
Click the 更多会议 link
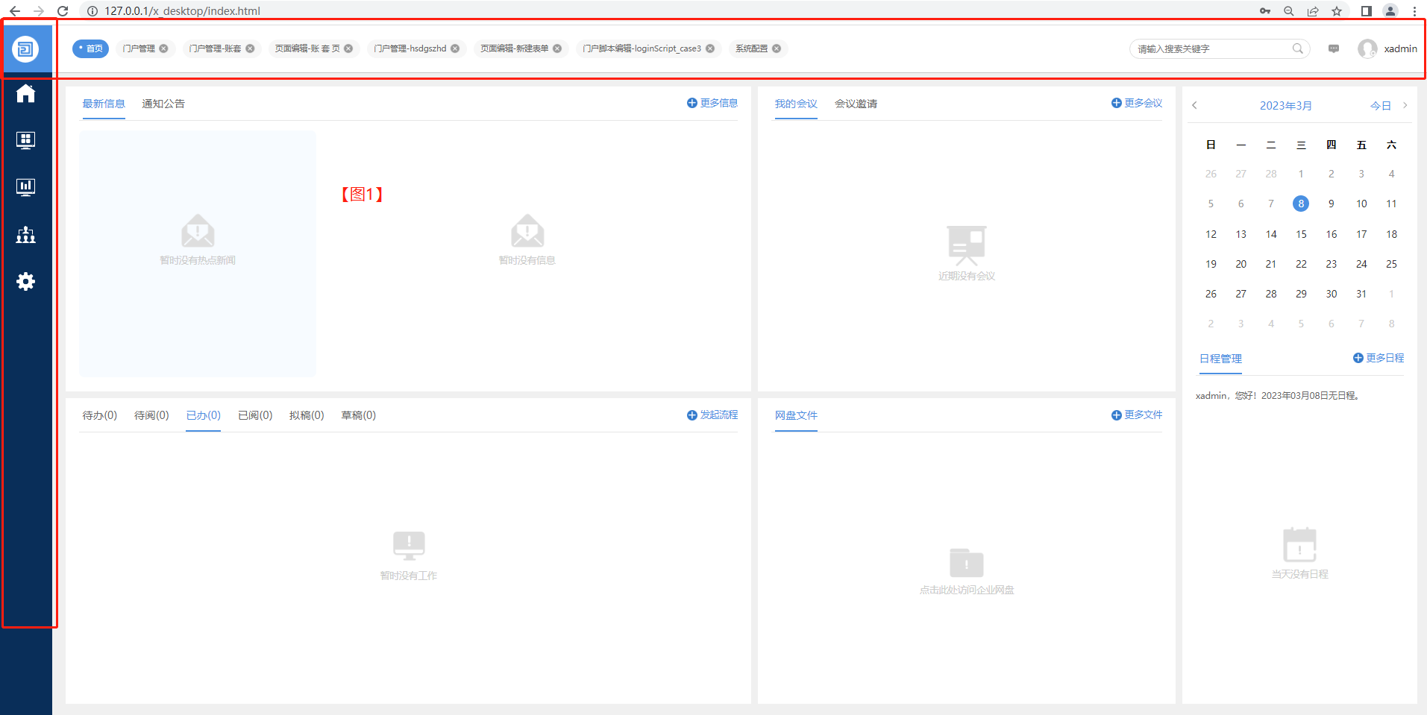click(x=1137, y=103)
